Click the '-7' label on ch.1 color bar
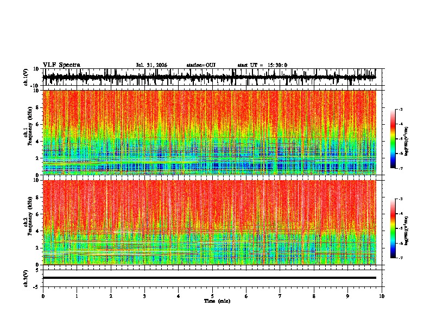Image resolution: width=430 pixels, height=332 pixels. [x=401, y=168]
